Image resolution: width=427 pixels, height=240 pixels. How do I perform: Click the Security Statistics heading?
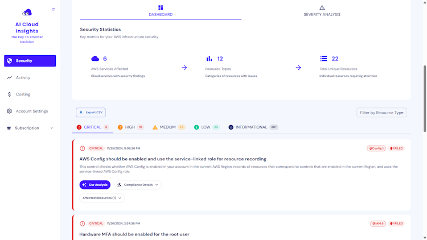point(100,30)
